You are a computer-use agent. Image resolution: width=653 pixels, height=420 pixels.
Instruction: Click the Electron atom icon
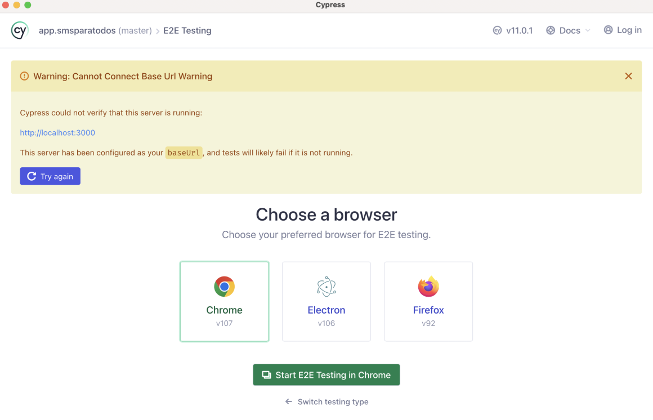[x=326, y=287]
